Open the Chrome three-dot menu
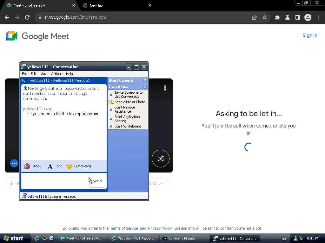Screen dimensions: 325x243 (318, 18)
